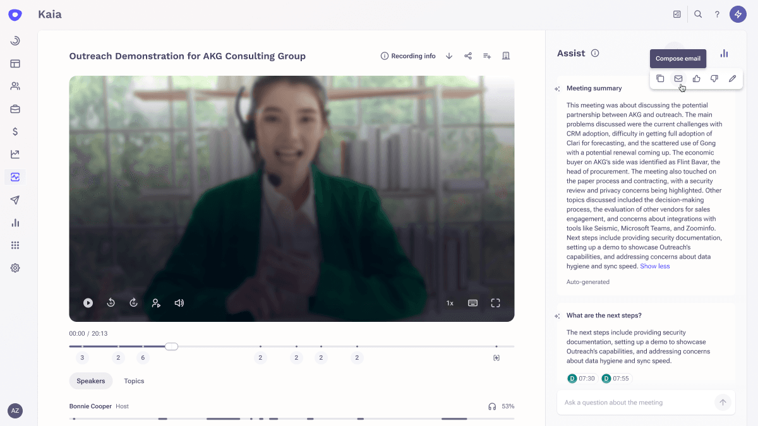Edit the summary with the pencil icon
The height and width of the screenshot is (426, 758).
pyautogui.click(x=732, y=78)
